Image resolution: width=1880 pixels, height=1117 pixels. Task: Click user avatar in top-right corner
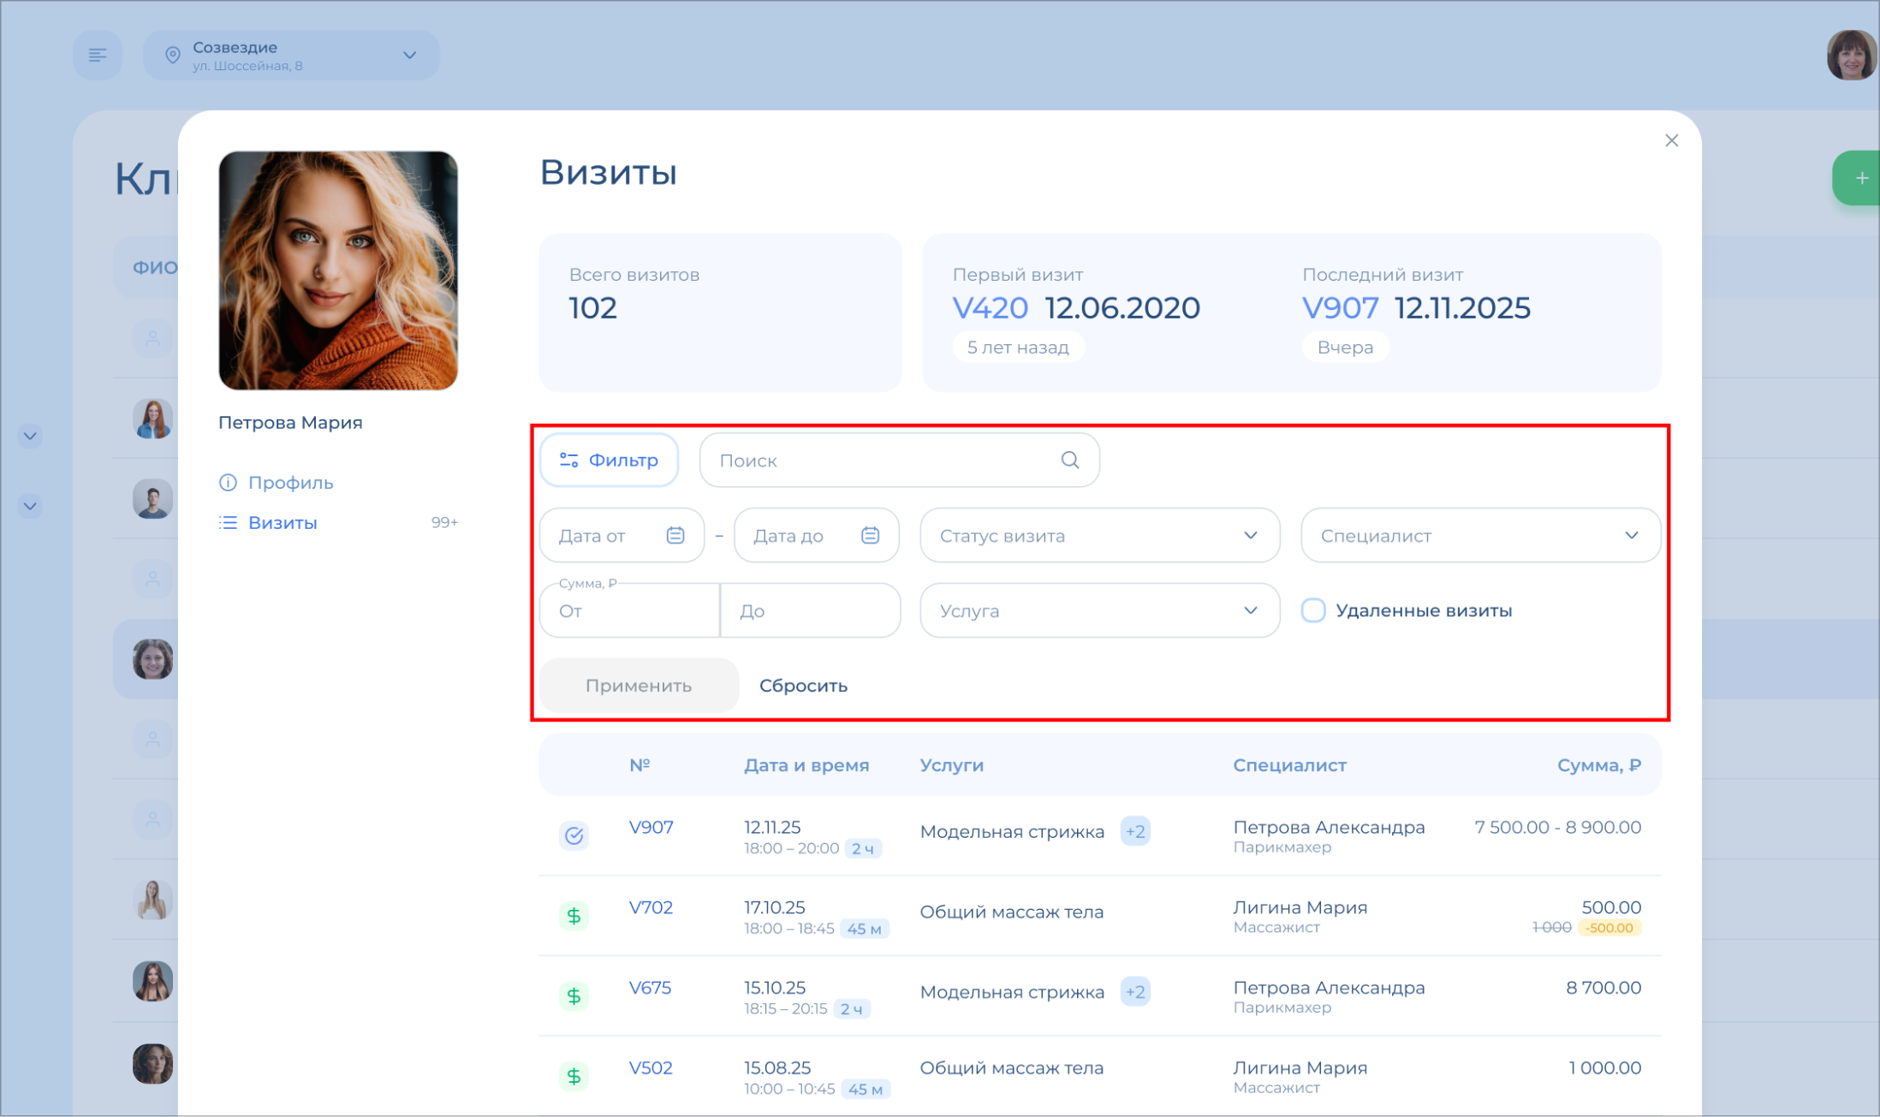click(1849, 56)
